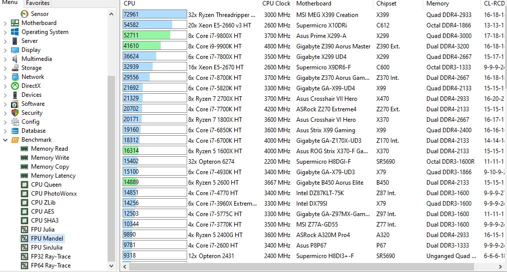Open the CPU ZLib benchmark

click(x=43, y=203)
